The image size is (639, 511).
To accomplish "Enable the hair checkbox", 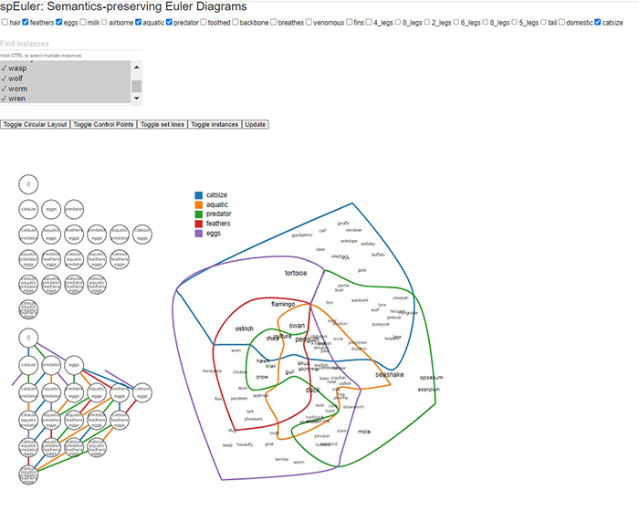I will [5, 21].
